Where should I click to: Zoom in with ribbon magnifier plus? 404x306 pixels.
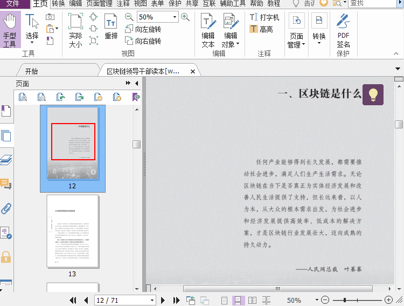click(x=185, y=17)
